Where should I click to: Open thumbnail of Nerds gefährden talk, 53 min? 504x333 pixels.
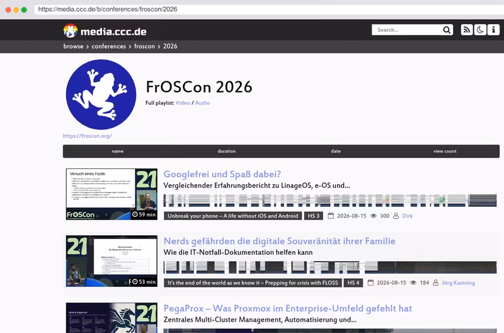click(112, 261)
